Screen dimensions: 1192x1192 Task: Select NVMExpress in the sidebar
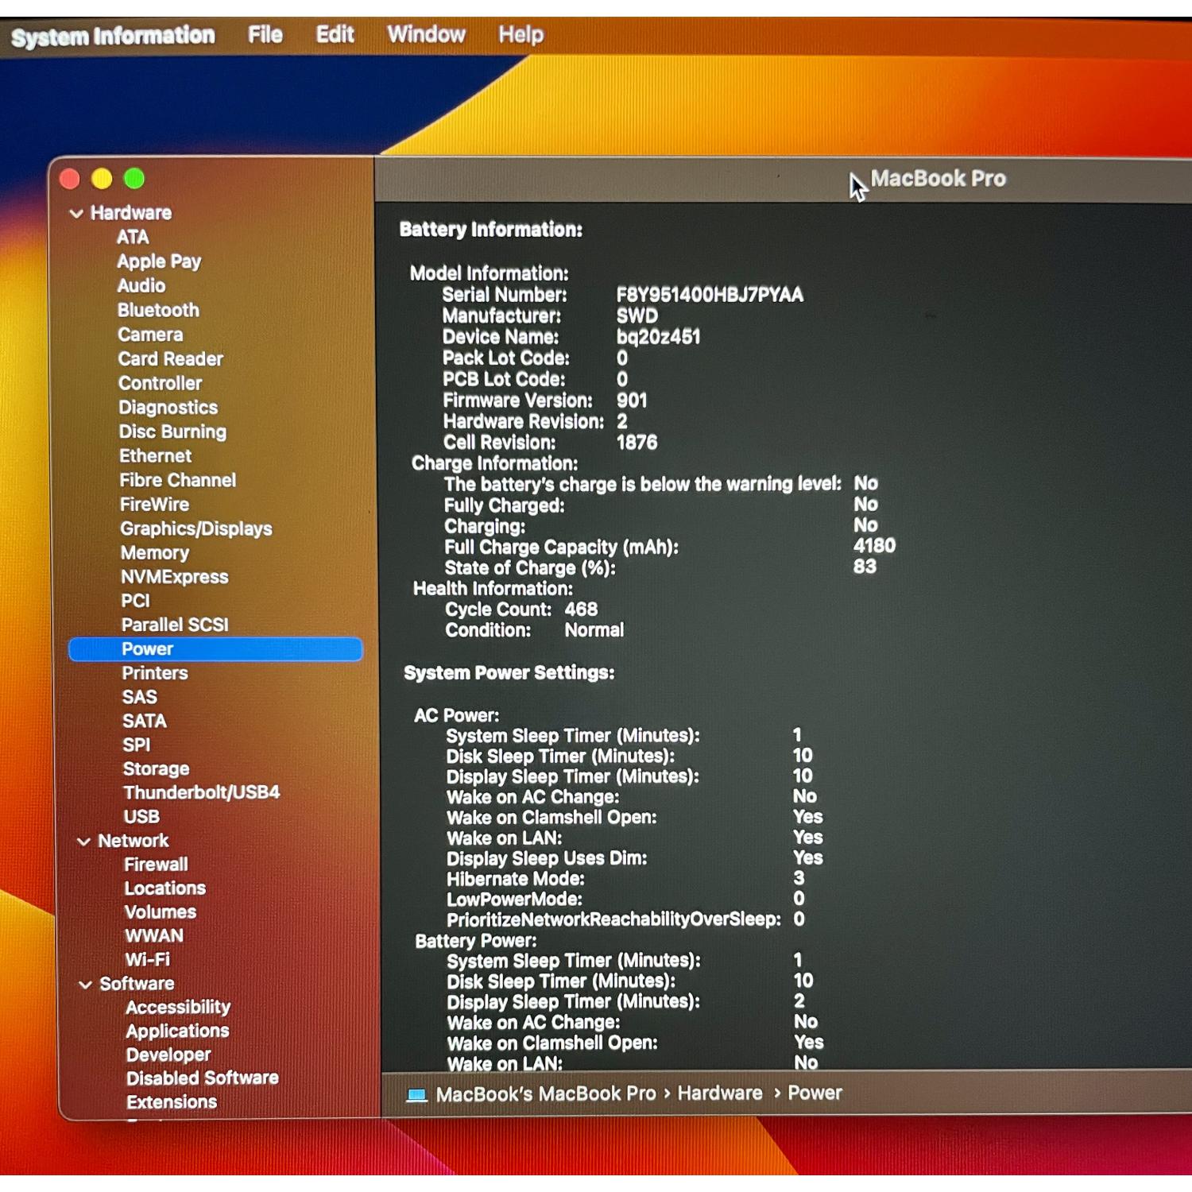tap(174, 578)
